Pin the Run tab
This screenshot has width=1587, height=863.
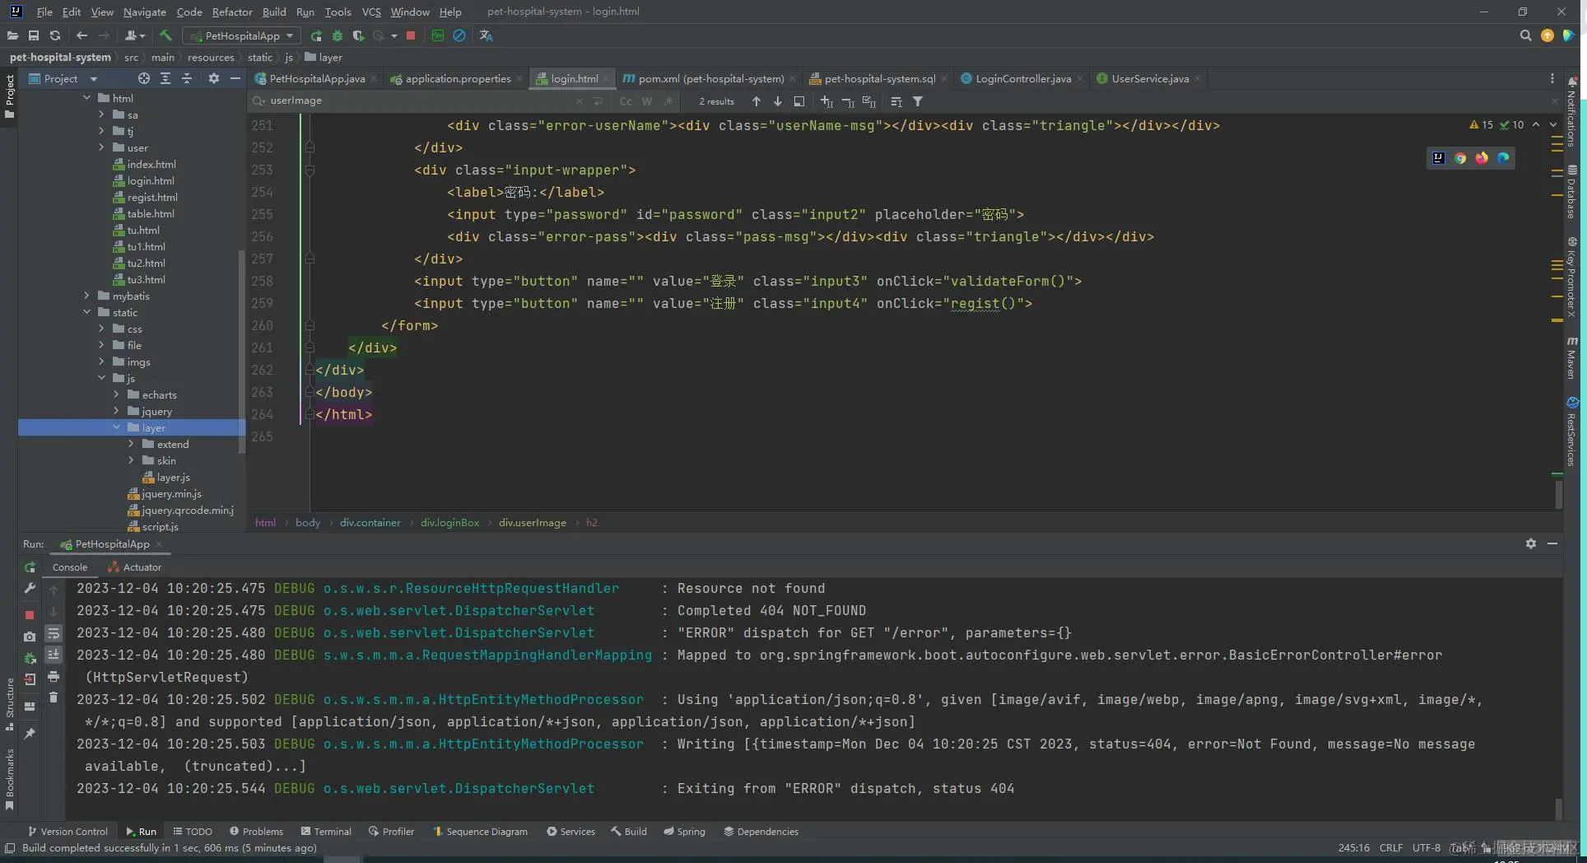(30, 733)
